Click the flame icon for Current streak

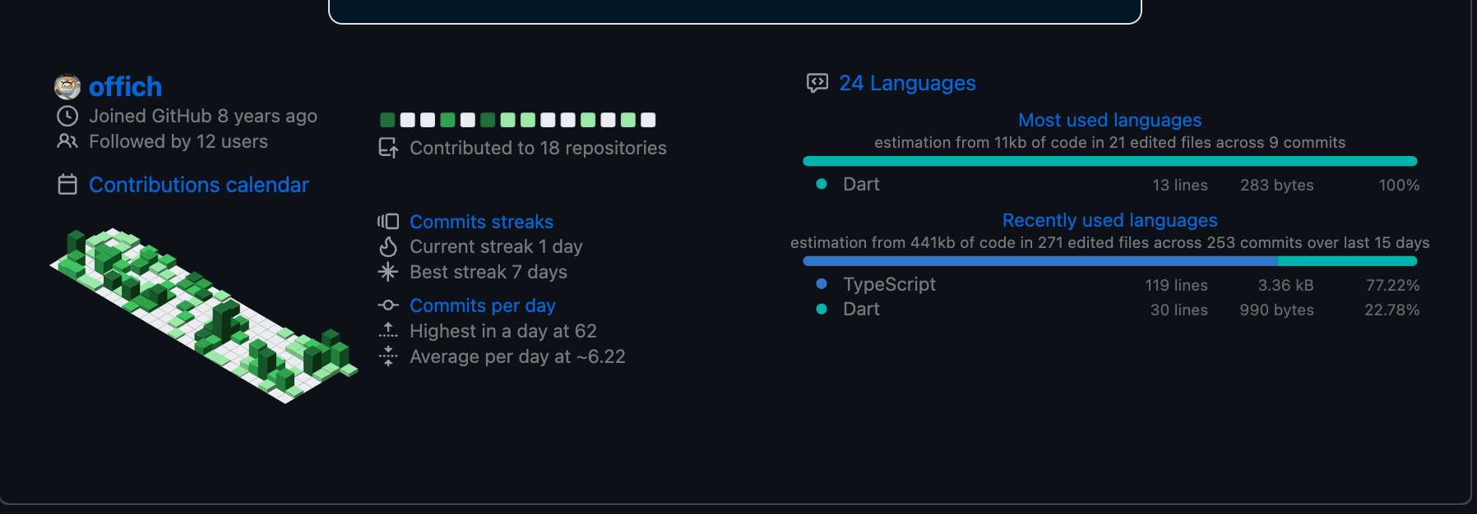click(388, 246)
